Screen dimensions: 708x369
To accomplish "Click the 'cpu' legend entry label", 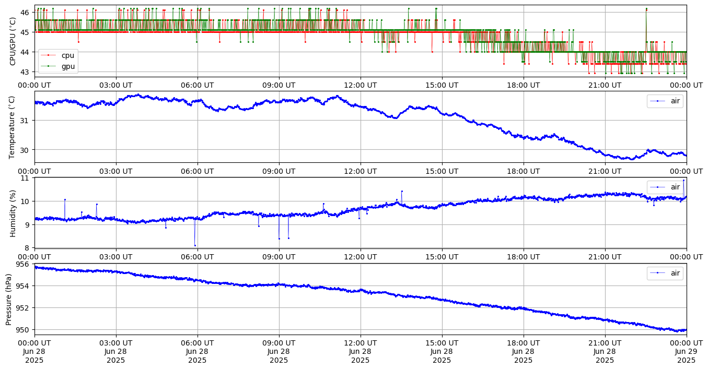I will [x=68, y=55].
